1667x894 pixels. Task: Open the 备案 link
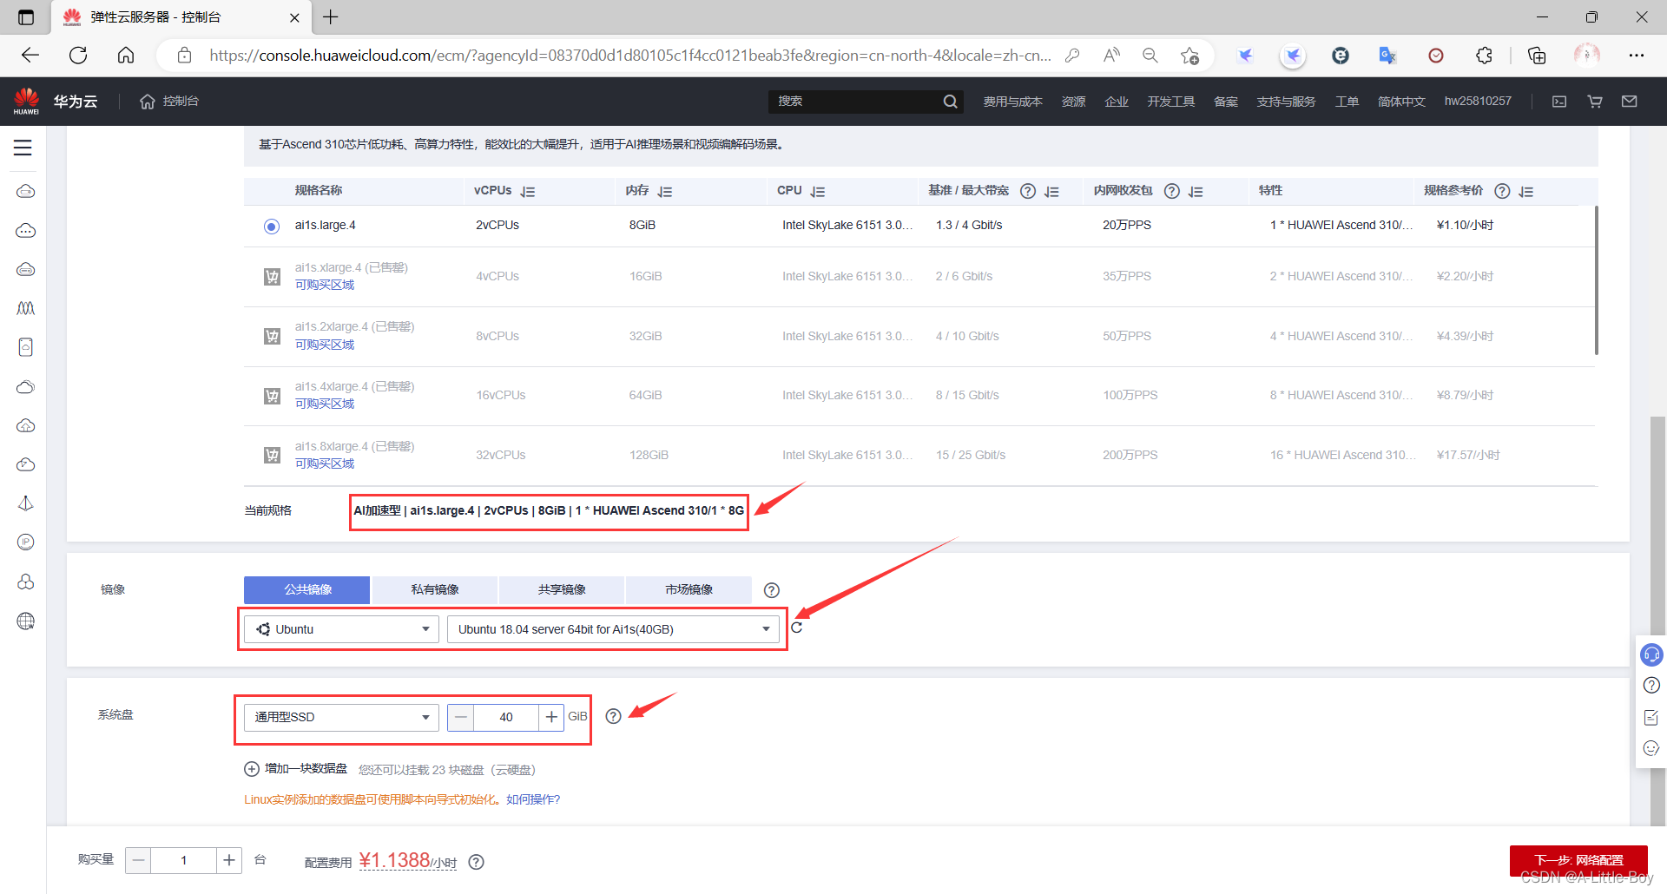pyautogui.click(x=1226, y=102)
